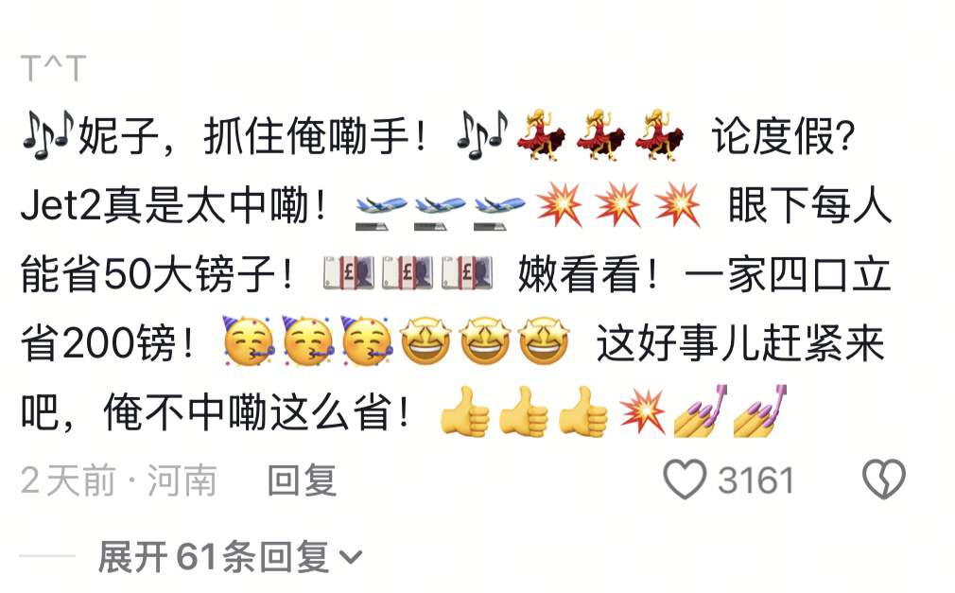Click the collision emoji next to nail polish
Viewport: 955px width, 593px height.
(x=643, y=410)
